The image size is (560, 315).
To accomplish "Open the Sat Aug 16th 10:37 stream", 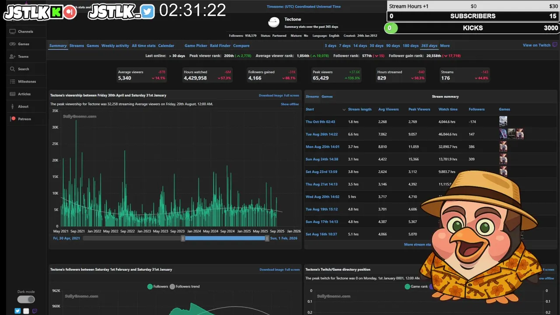I will click(321, 234).
